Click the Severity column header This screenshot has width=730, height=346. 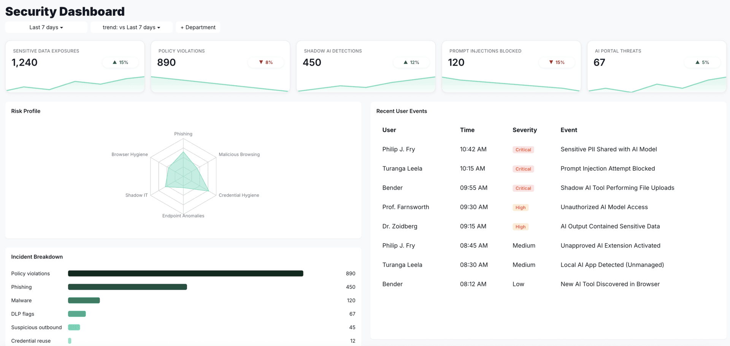point(525,130)
